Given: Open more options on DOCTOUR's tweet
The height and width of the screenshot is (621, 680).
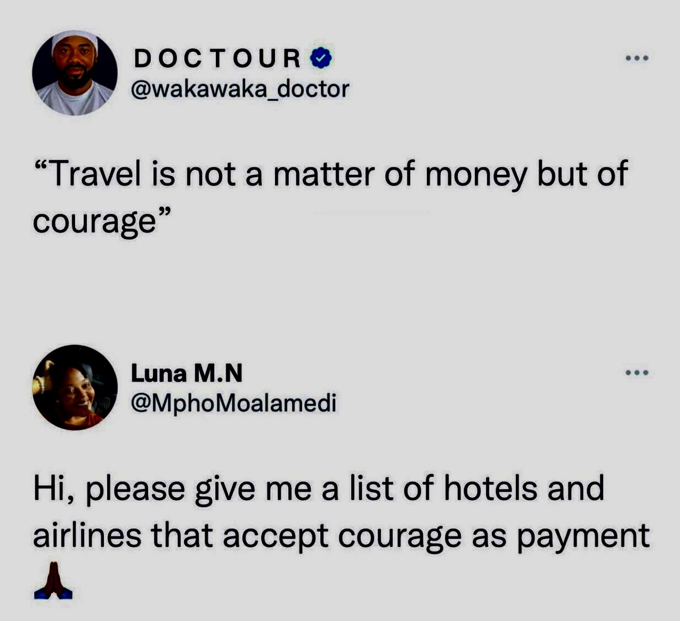Looking at the screenshot, I should (x=637, y=58).
